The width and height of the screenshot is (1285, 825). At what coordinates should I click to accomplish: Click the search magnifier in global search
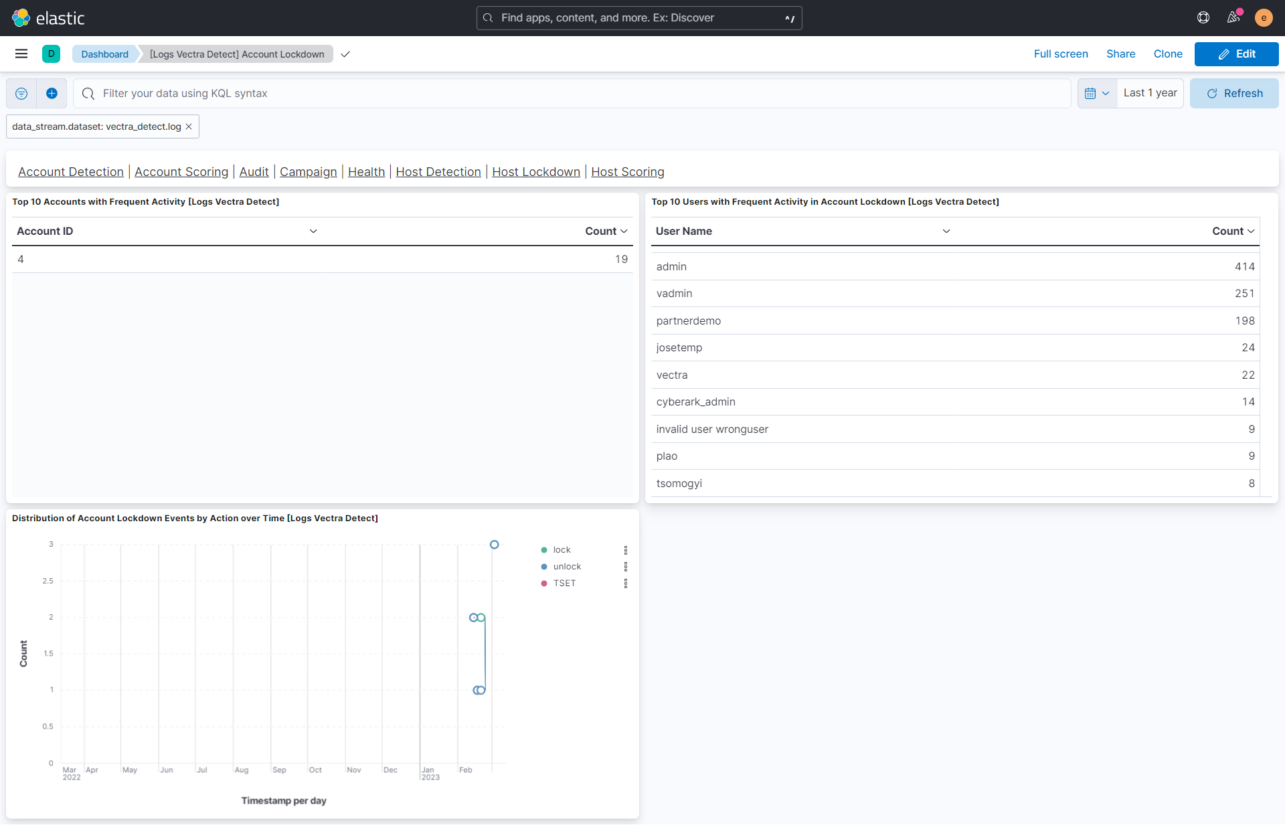pos(488,18)
